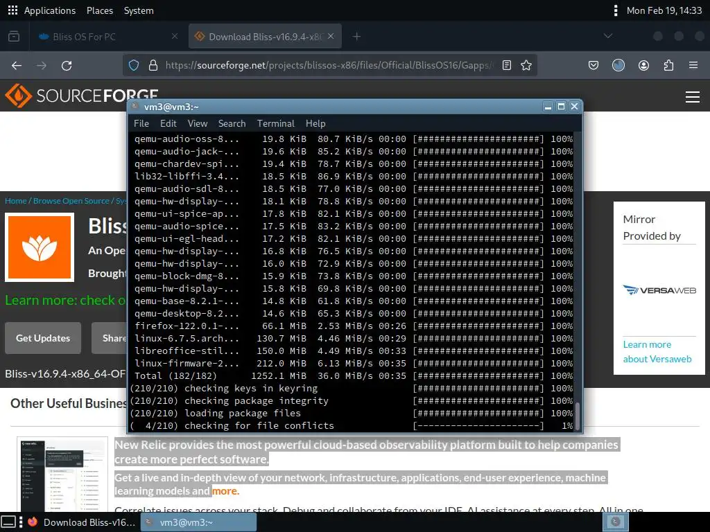
Task: Click the linux-firmware-2 download line
Action: tap(353, 363)
